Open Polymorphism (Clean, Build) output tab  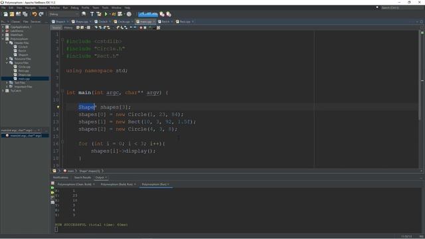click(74, 185)
